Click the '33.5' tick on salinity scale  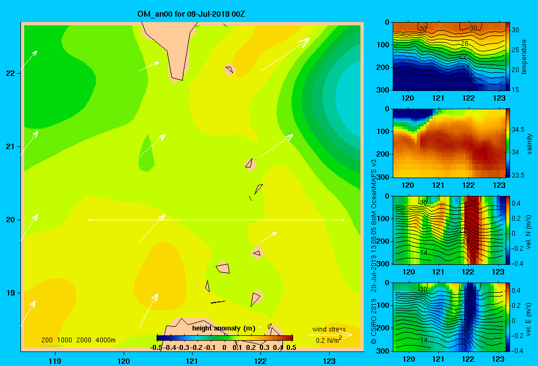point(518,175)
